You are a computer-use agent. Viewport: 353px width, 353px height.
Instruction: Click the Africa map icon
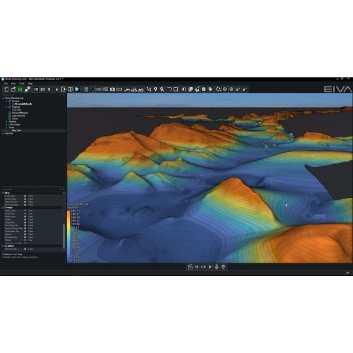[92, 89]
